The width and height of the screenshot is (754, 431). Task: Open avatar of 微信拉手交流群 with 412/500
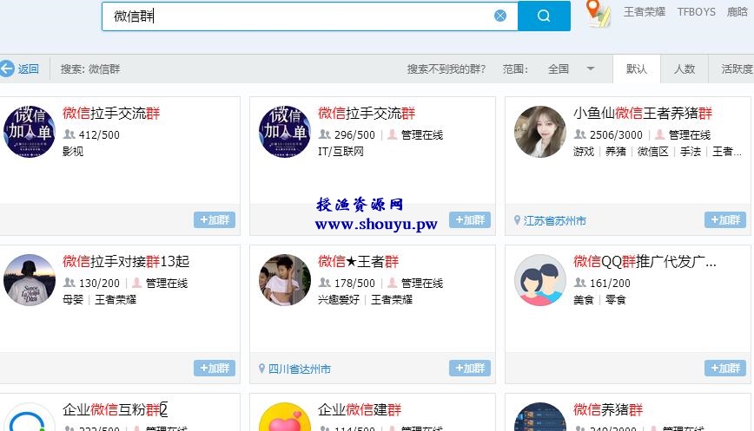29,132
